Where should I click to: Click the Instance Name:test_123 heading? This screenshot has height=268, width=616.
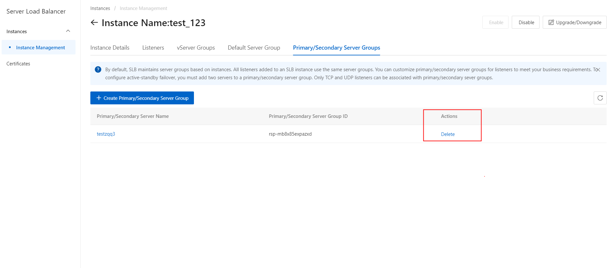[154, 23]
